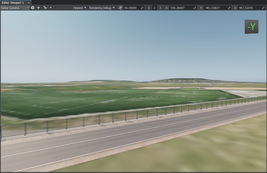The width and height of the screenshot is (267, 173).
Task: Expand the Helpers dropdown menu
Action: tap(80, 8)
